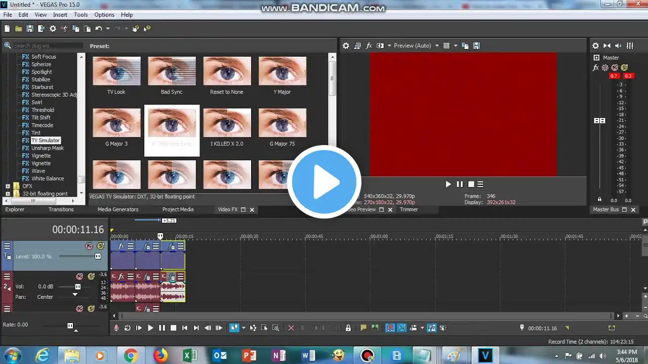648x364 pixels.
Task: Mute video track 1
Action: (x=89, y=246)
